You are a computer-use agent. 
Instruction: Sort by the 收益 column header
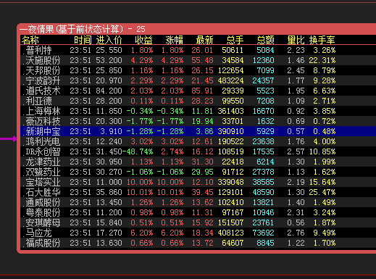143,40
